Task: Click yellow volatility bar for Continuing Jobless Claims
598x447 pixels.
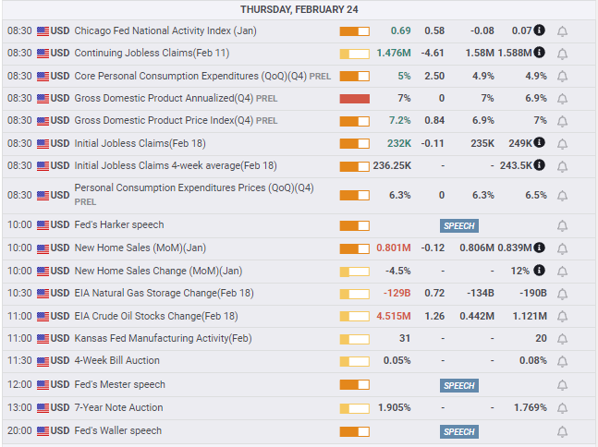Action: pyautogui.click(x=355, y=54)
